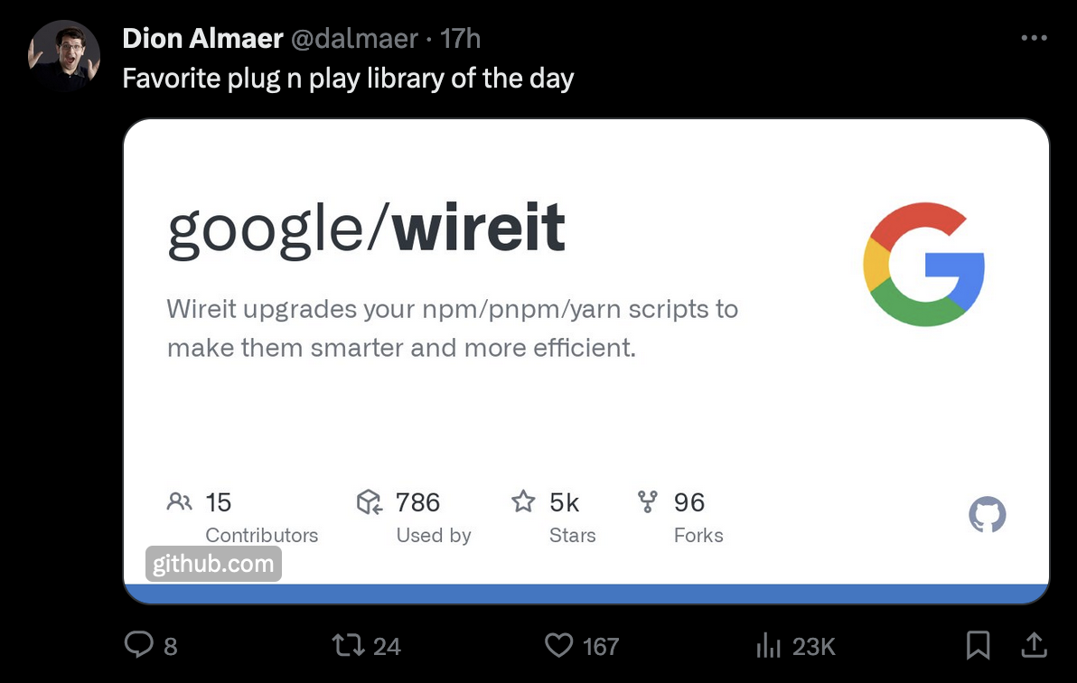Open the view analytics bar chart icon
The height and width of the screenshot is (683, 1077).
[x=768, y=645]
